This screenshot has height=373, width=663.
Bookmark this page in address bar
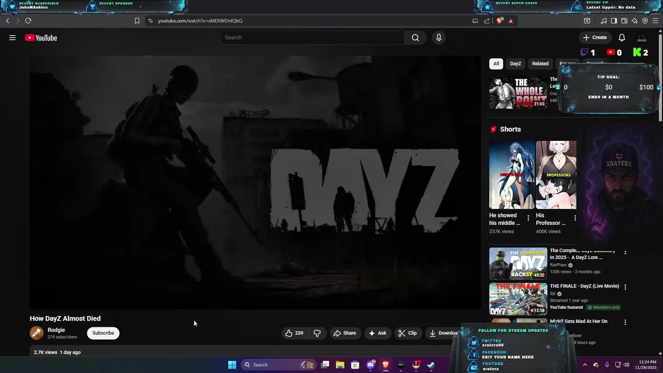(x=137, y=21)
